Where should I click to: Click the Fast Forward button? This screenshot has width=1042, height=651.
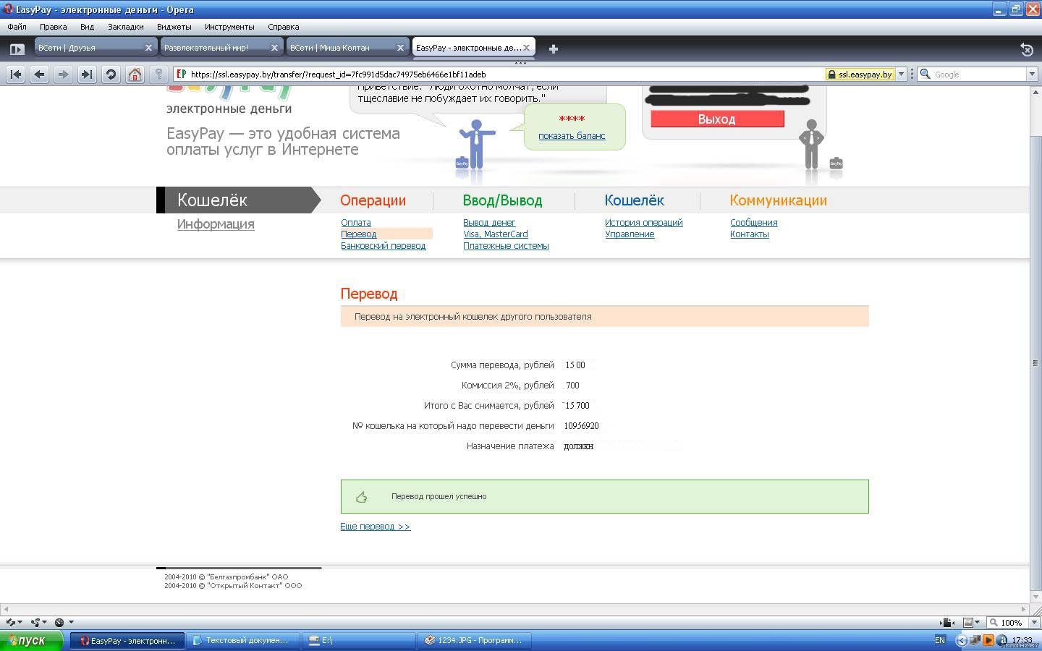pos(87,74)
